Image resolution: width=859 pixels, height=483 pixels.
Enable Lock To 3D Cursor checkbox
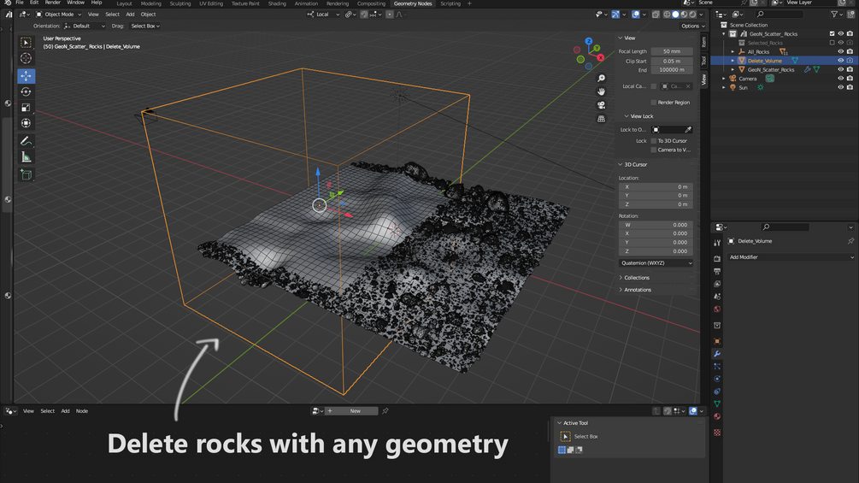coord(654,141)
